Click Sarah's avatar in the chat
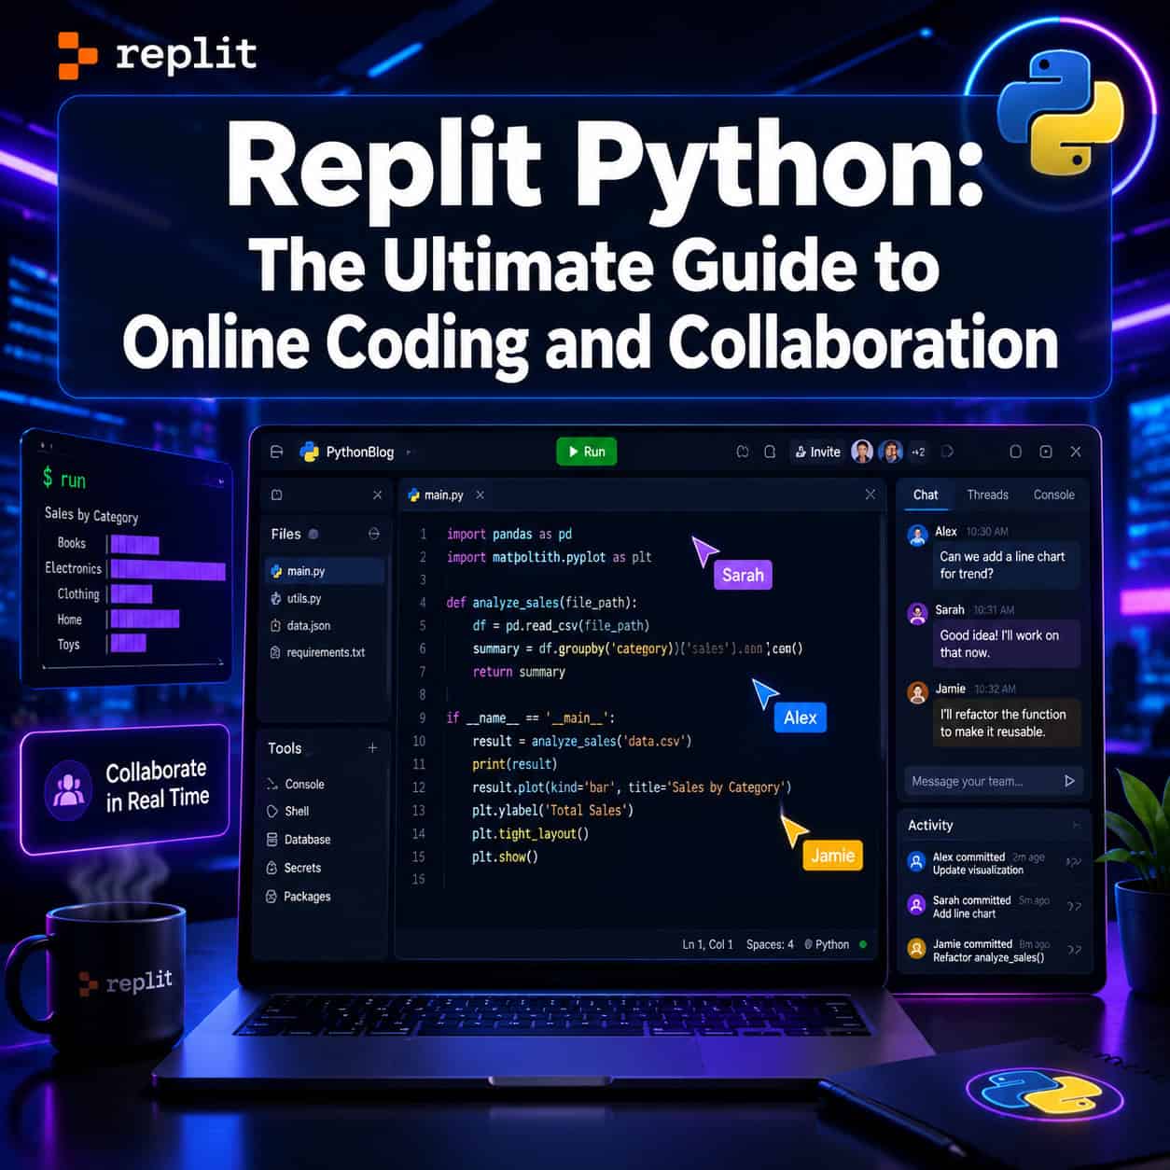The height and width of the screenshot is (1170, 1170). pos(916,613)
